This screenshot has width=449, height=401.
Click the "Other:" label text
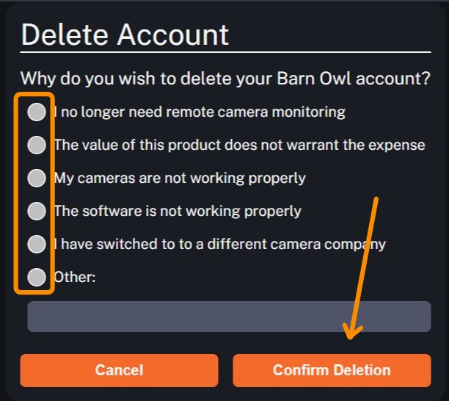tap(75, 278)
